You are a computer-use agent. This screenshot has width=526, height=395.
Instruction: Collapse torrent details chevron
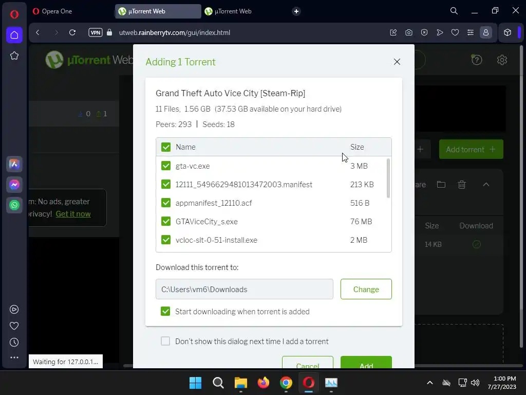(486, 185)
